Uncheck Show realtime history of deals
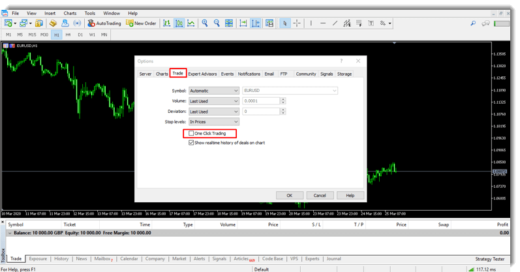This screenshot has width=520, height=272. 191,143
